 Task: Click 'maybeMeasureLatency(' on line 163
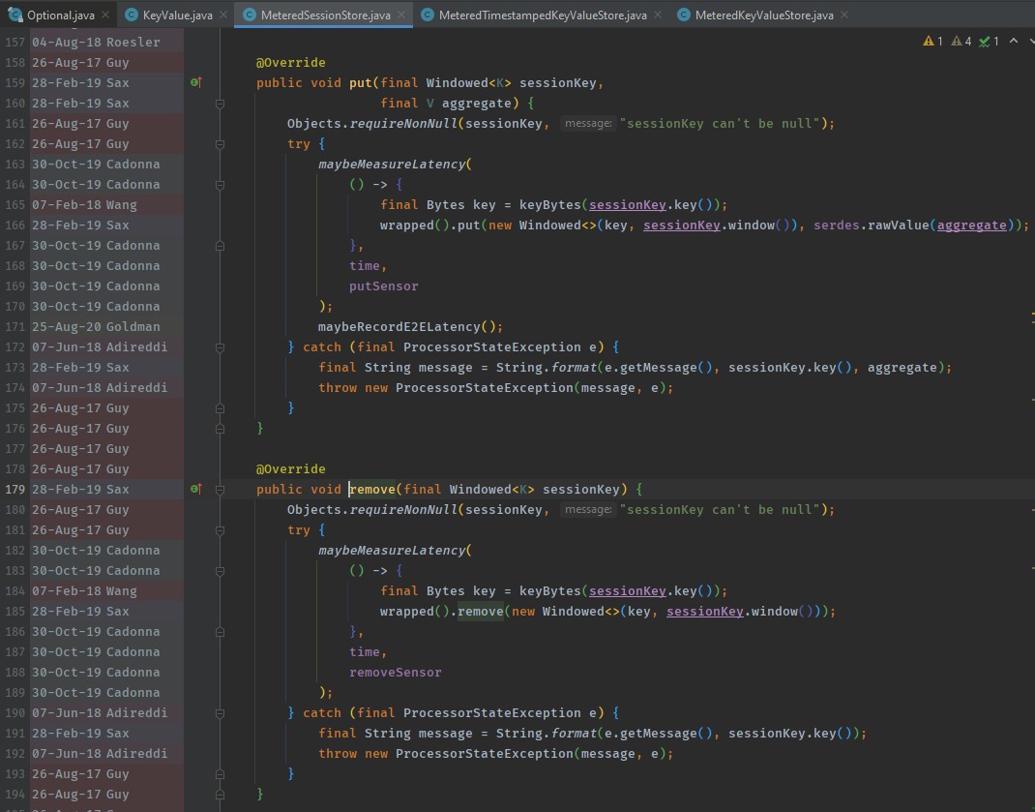395,164
